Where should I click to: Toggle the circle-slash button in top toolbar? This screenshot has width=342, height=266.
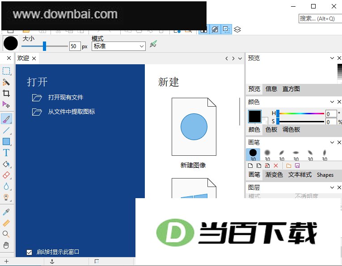tap(215, 29)
